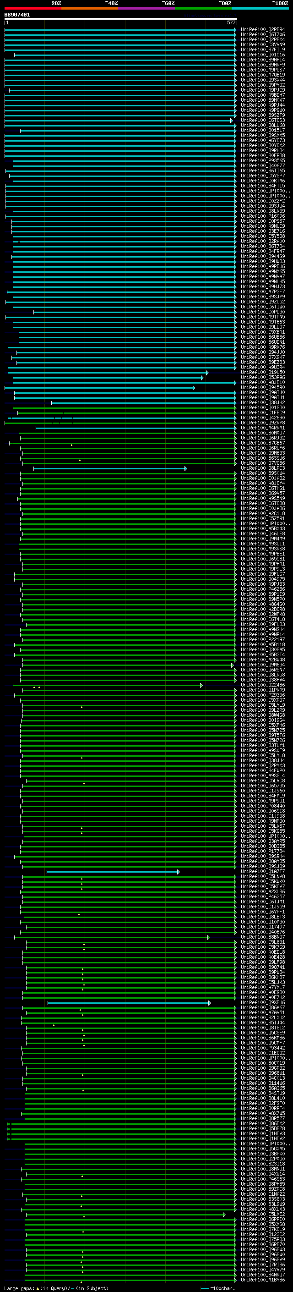This screenshot has width=293, height=1292.
Task: Click the Large gaps legend text
Action: pyautogui.click(x=56, y=1288)
